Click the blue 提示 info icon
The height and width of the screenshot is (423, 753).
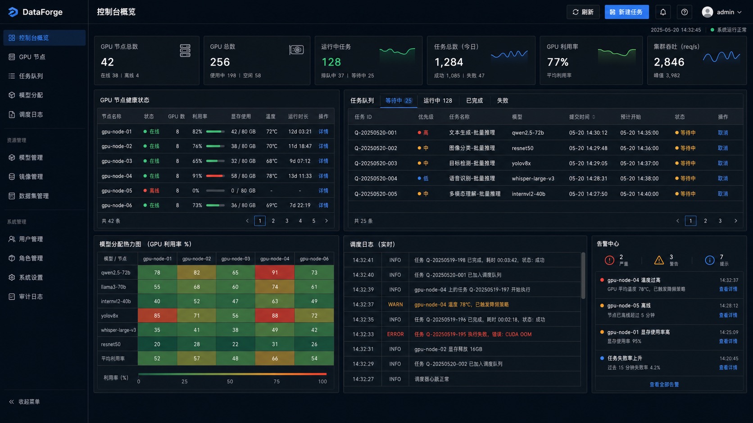click(709, 260)
